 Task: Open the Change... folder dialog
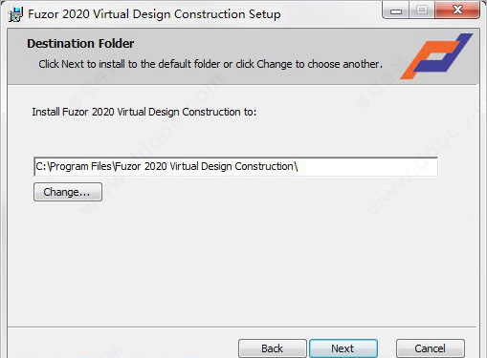68,192
